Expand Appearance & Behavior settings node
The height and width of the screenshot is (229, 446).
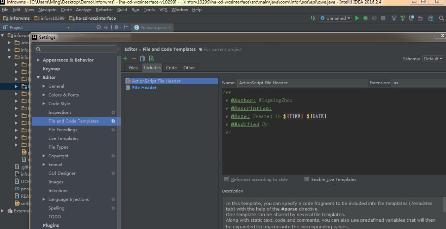coord(38,60)
